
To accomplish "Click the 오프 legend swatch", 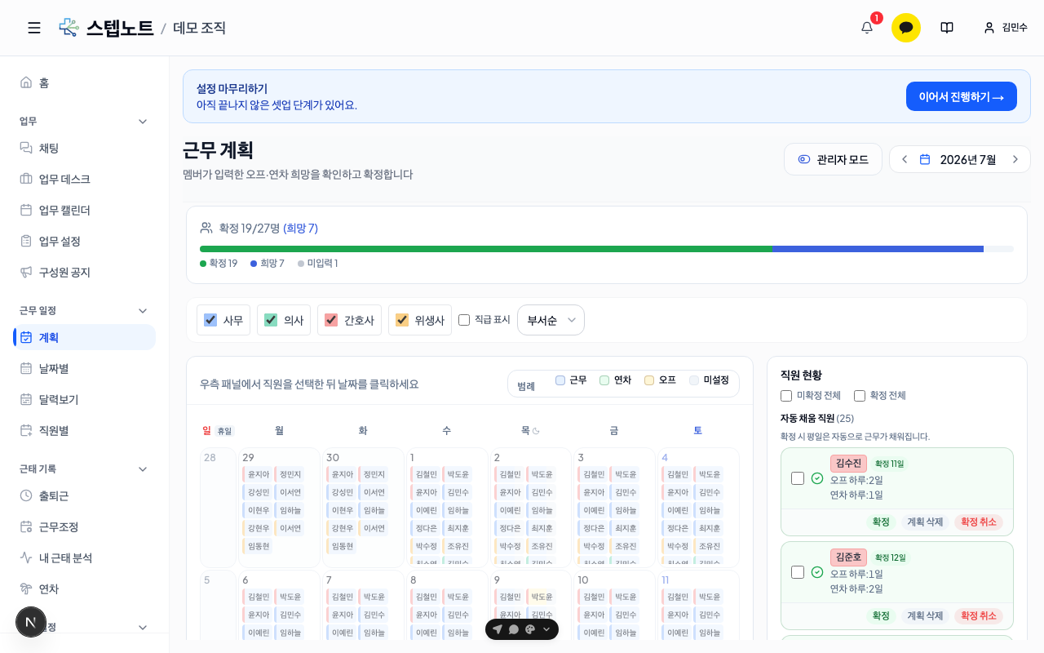I will tap(649, 380).
